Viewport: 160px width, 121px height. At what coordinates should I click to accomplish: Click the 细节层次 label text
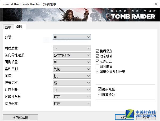11,83
